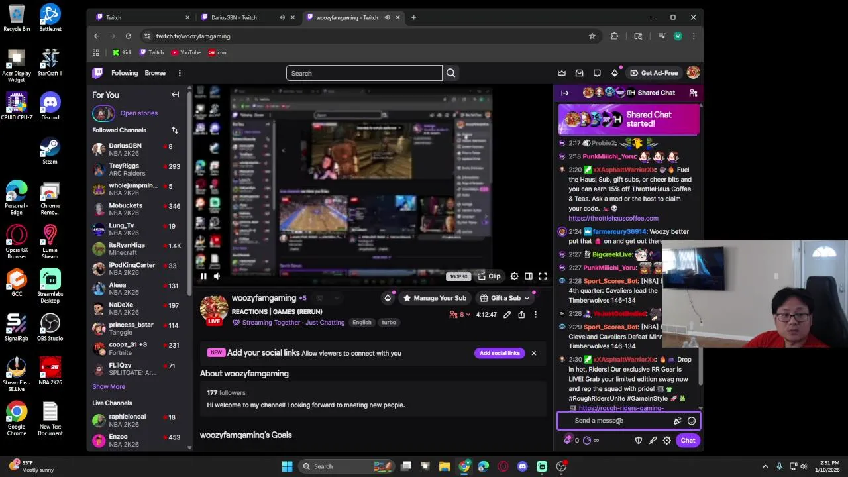Open the throttlehauscoffee.com link in chat
This screenshot has height=477, width=848.
613,218
